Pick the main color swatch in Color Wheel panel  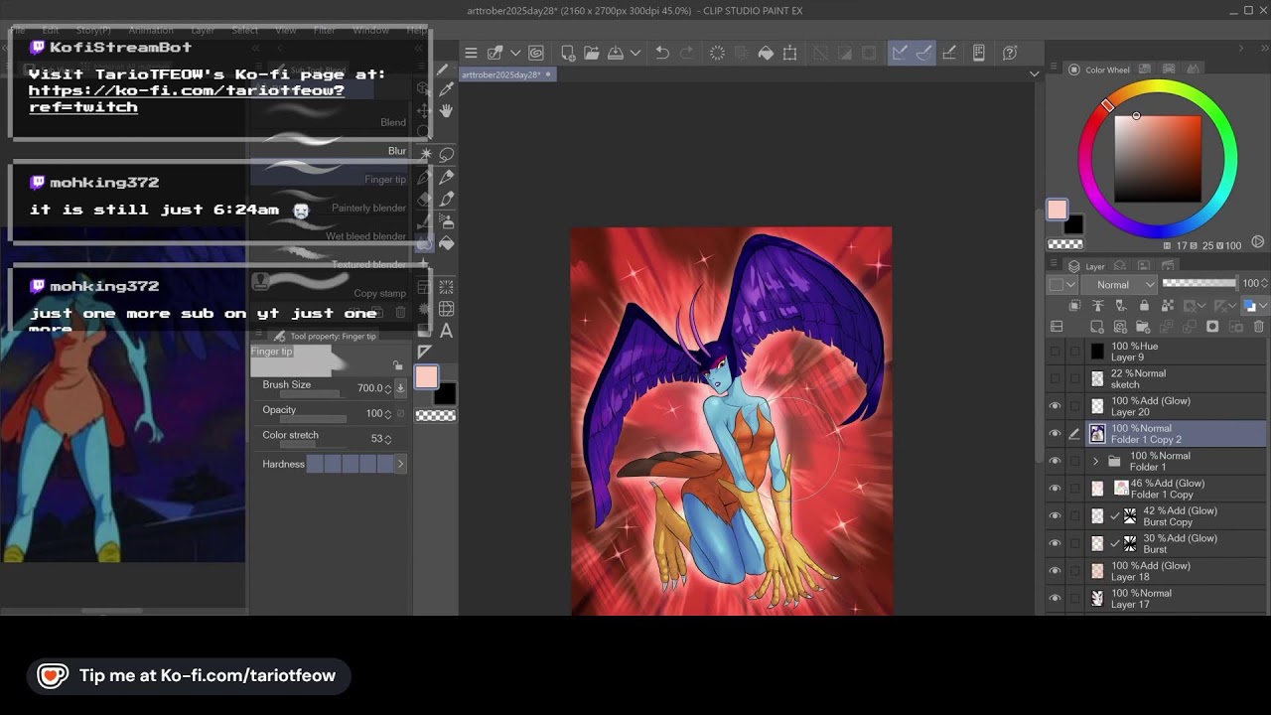[1057, 210]
